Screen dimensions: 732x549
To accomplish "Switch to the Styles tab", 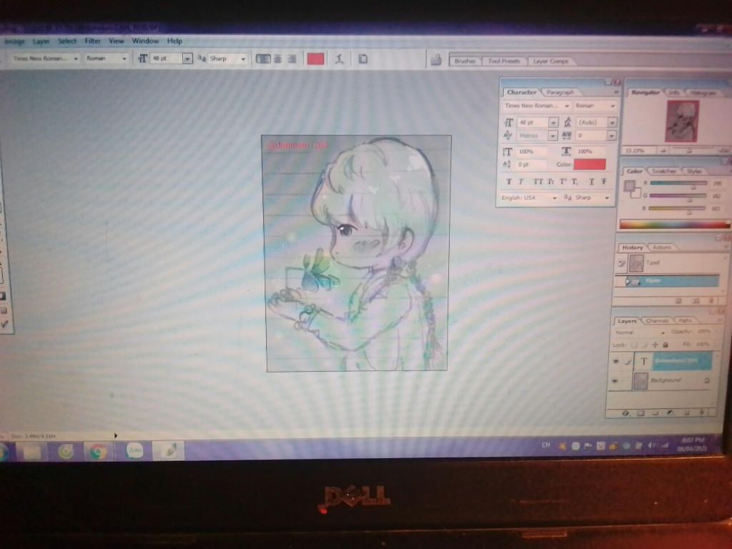I will click(694, 172).
